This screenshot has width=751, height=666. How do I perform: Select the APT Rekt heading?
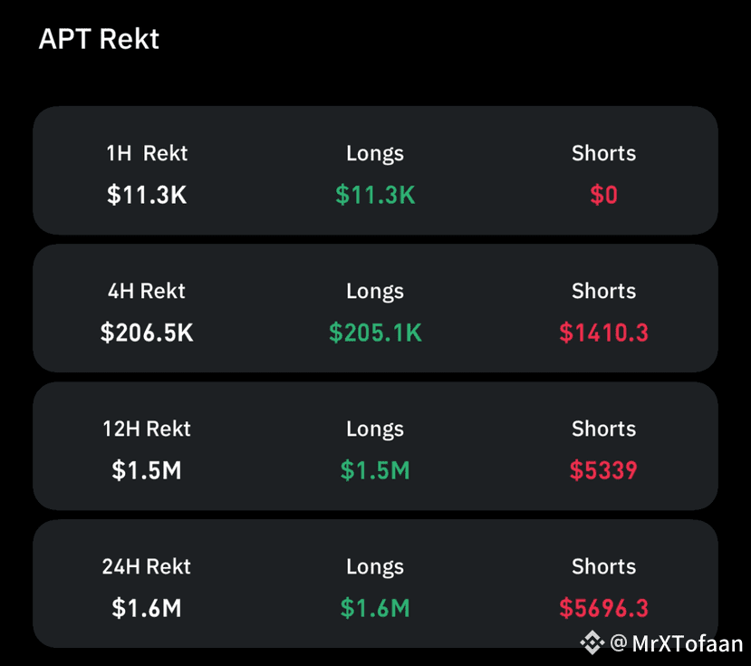[x=99, y=39]
